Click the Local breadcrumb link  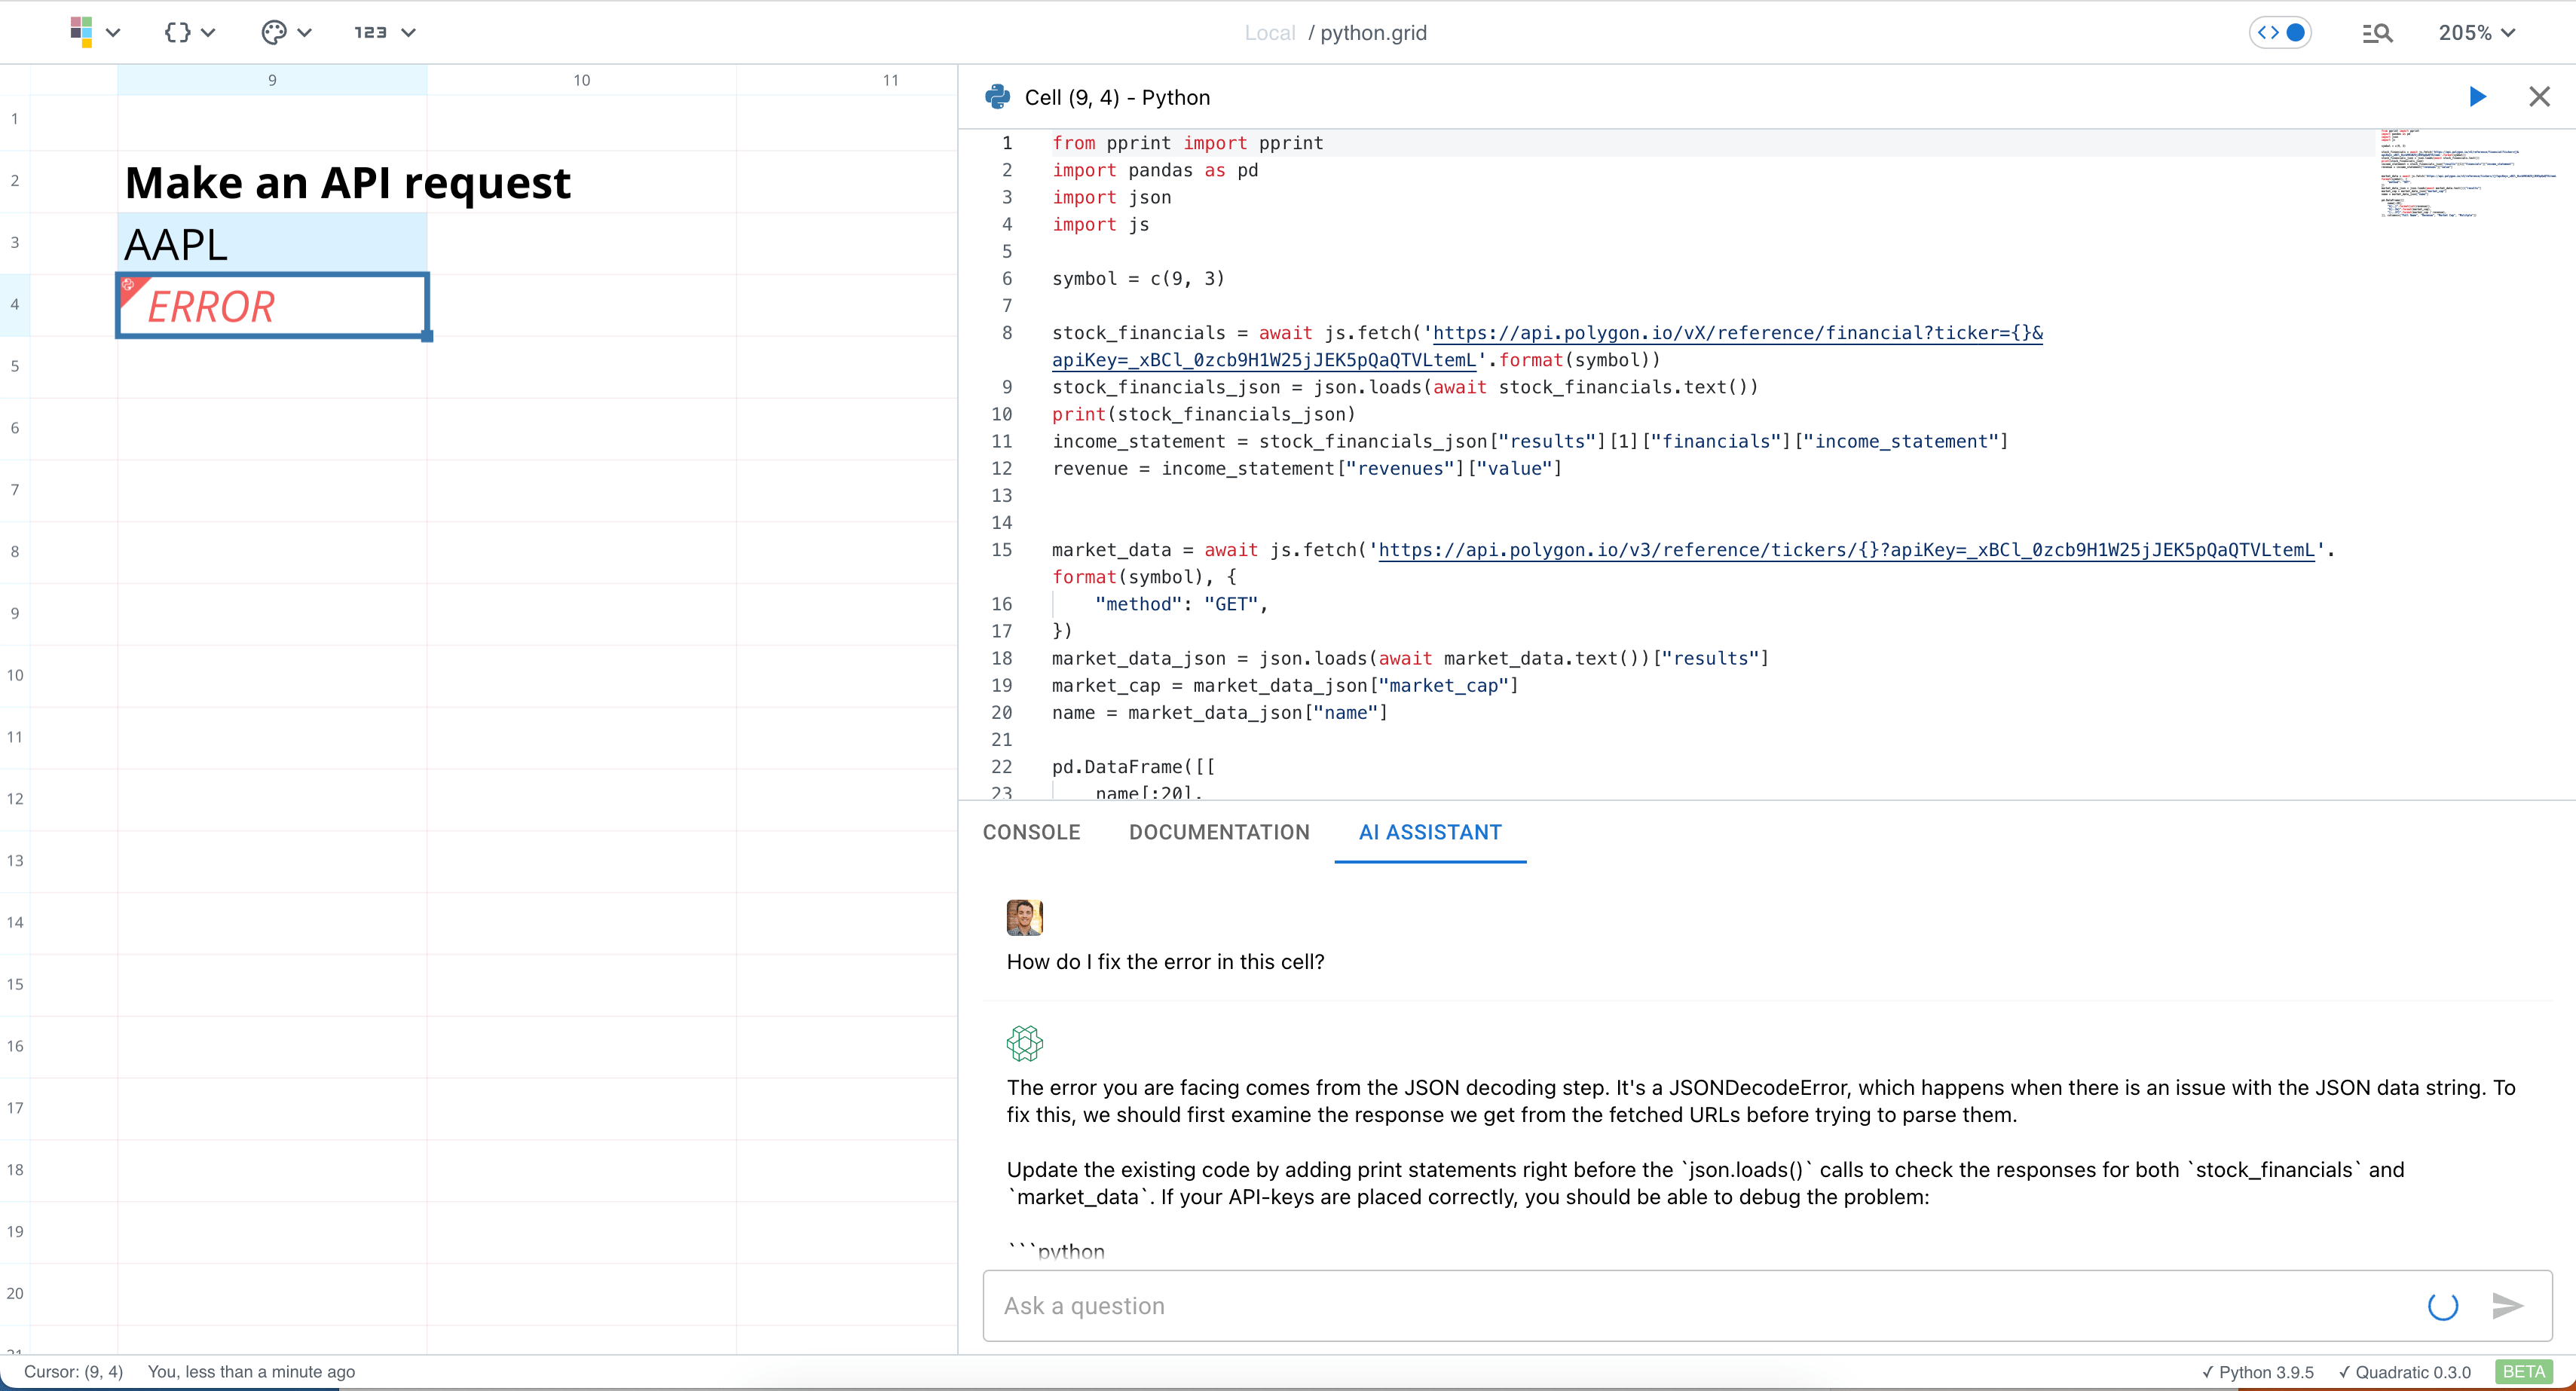click(x=1269, y=33)
